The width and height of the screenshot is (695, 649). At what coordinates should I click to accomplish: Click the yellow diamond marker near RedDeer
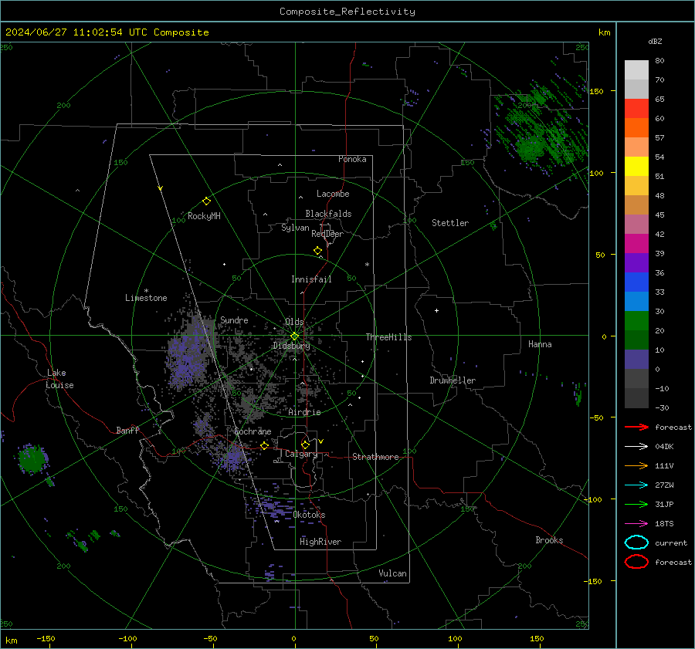[x=317, y=251]
